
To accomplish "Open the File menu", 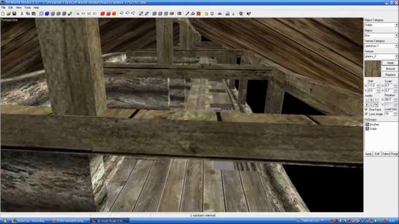I will coord(3,7).
